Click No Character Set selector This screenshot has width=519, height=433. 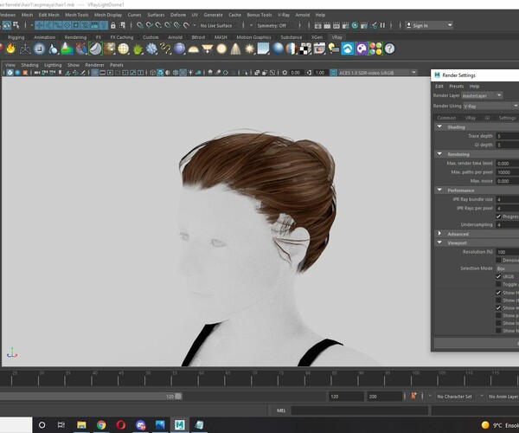[x=454, y=397]
